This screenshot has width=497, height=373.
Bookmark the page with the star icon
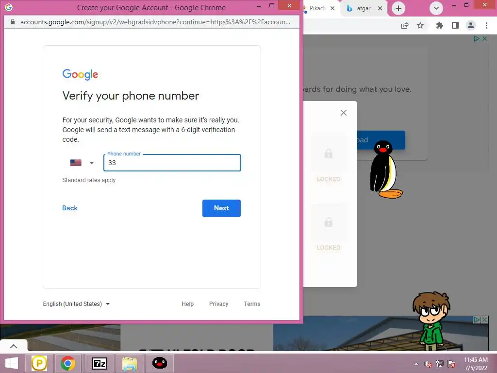click(x=420, y=25)
